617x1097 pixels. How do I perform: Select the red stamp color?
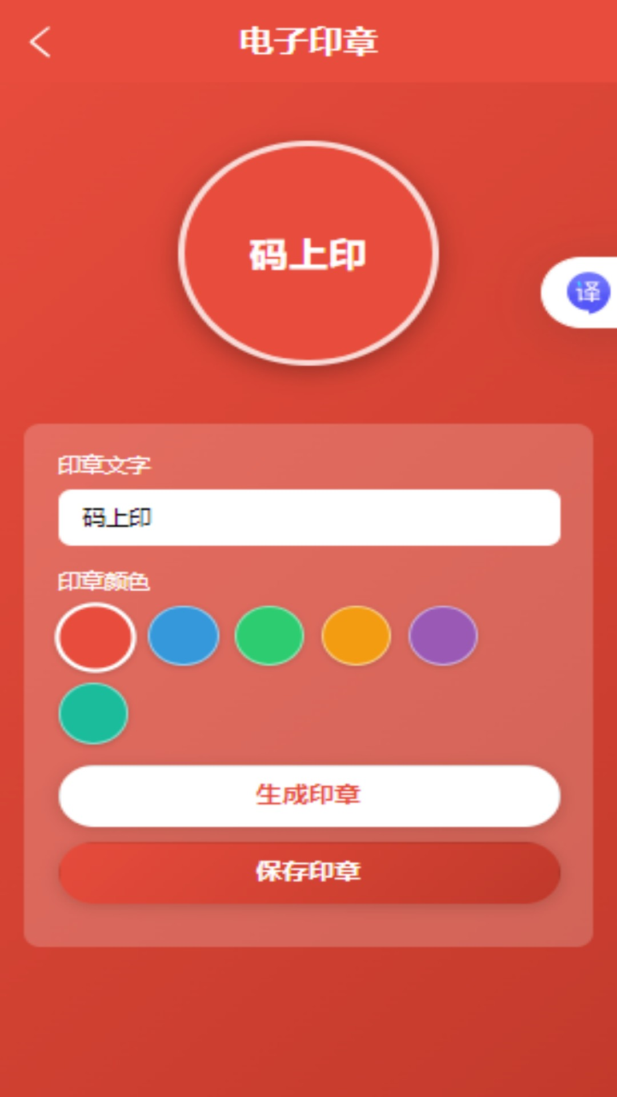click(95, 637)
